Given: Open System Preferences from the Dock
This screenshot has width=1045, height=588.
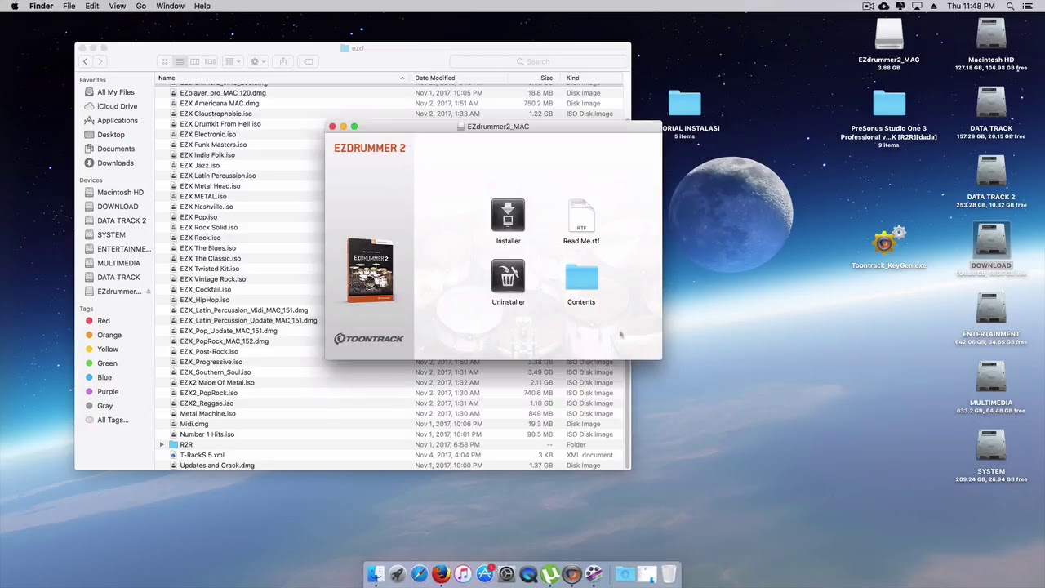Looking at the screenshot, I should pos(506,574).
